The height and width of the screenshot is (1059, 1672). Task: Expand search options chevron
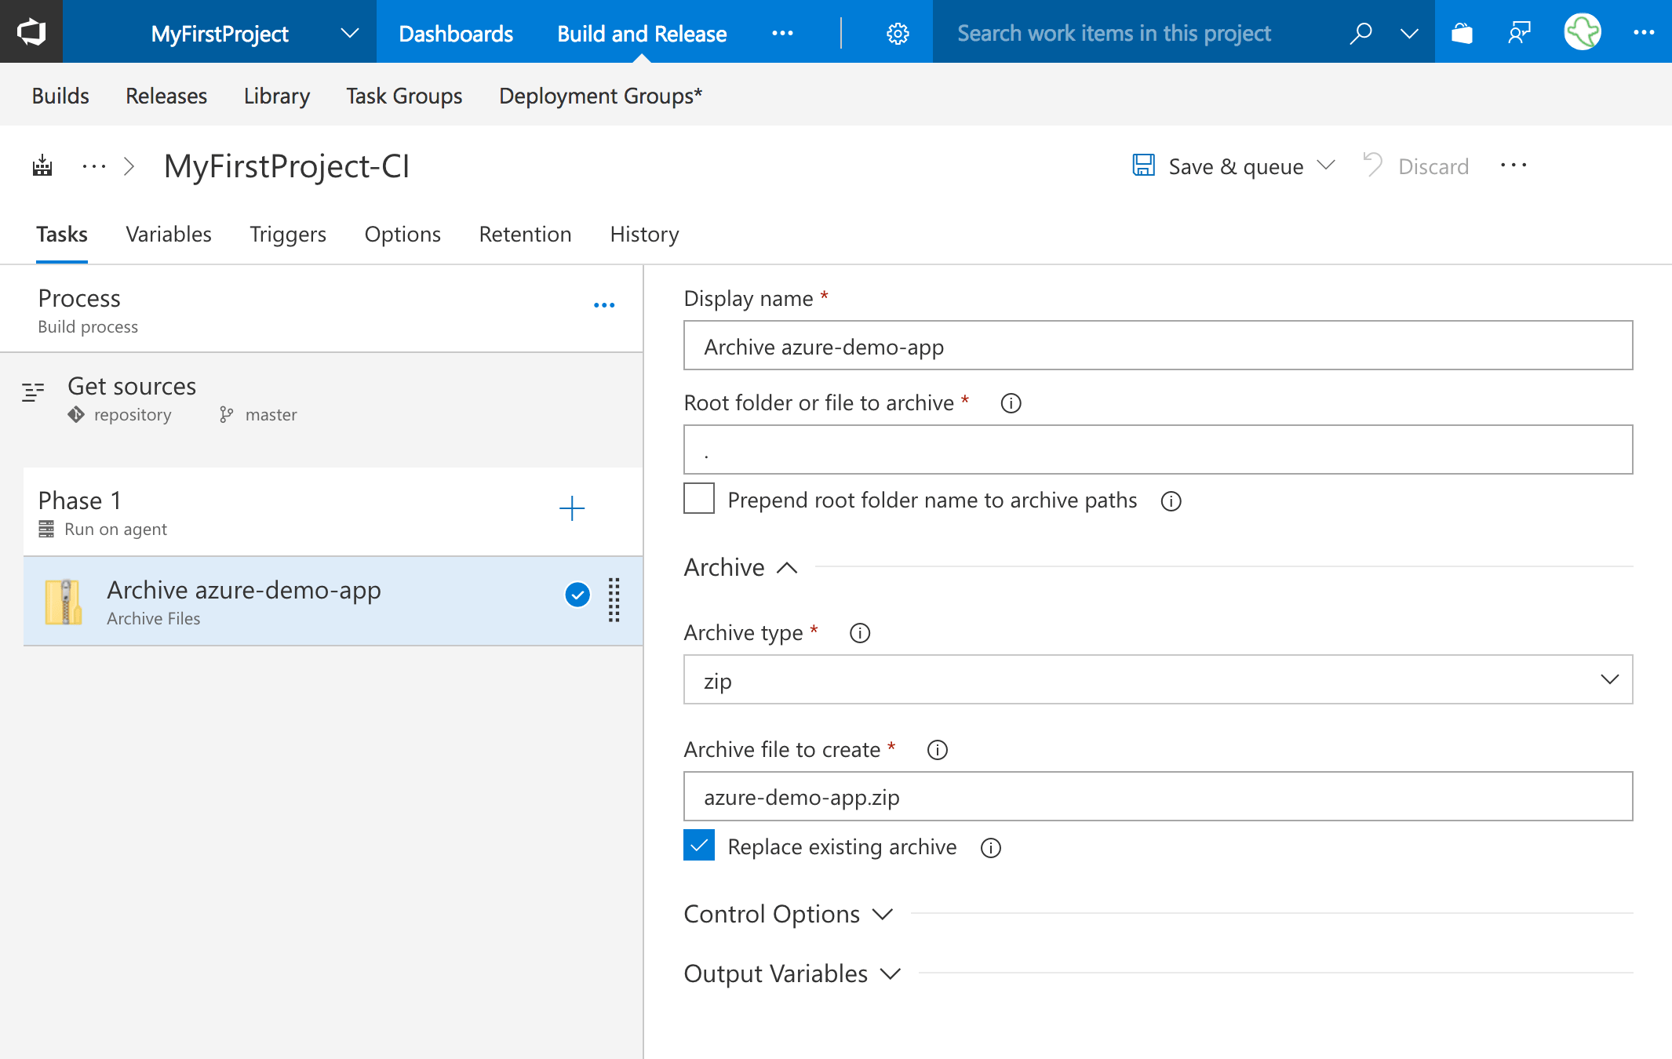coord(1409,33)
